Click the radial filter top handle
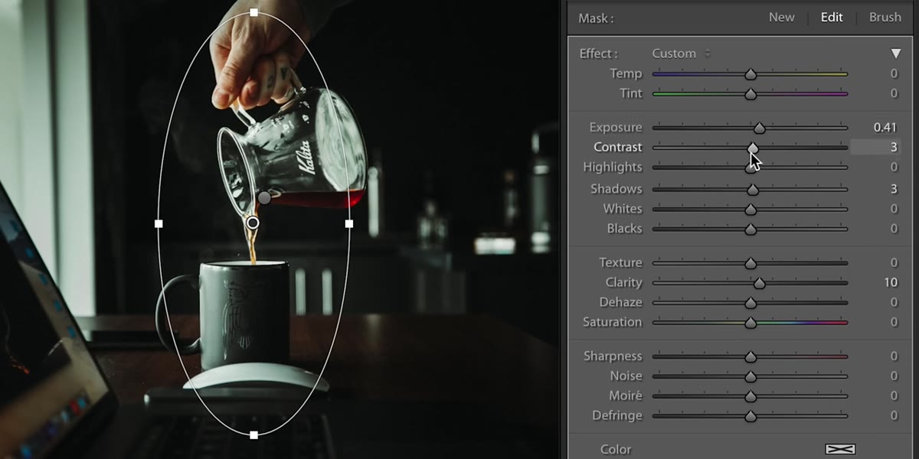Image resolution: width=919 pixels, height=459 pixels. coord(254,12)
